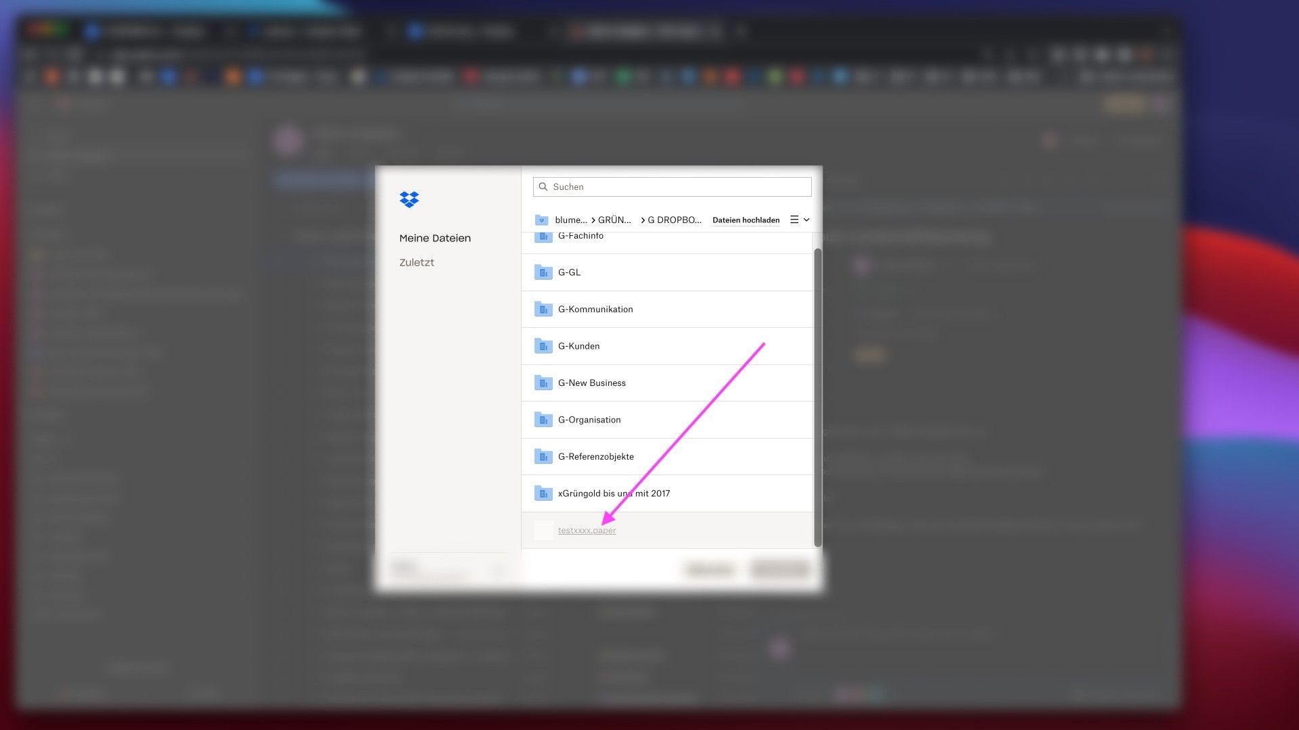Open G-Kunden folder
Viewport: 1299px width, 730px height.
pyautogui.click(x=667, y=346)
